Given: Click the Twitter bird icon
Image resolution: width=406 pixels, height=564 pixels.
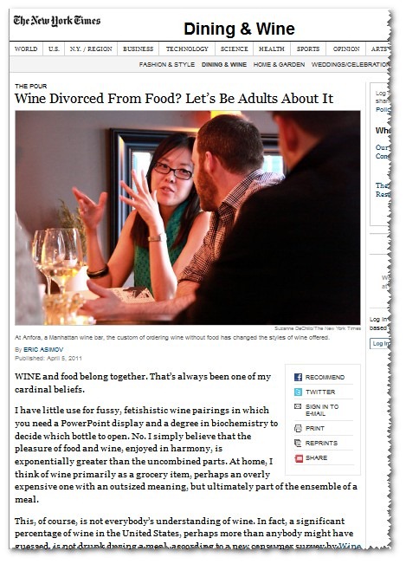Looking at the screenshot, I should (x=298, y=392).
